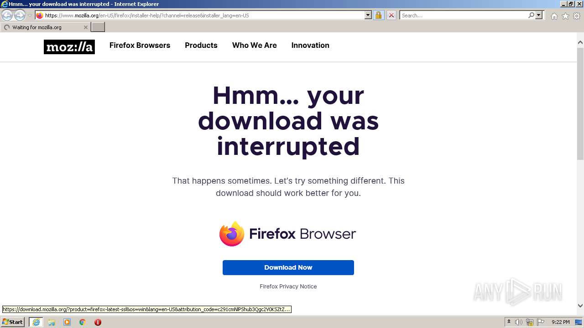Viewport: 584px width, 328px height.
Task: Click the network tray icon
Action: pos(530,322)
